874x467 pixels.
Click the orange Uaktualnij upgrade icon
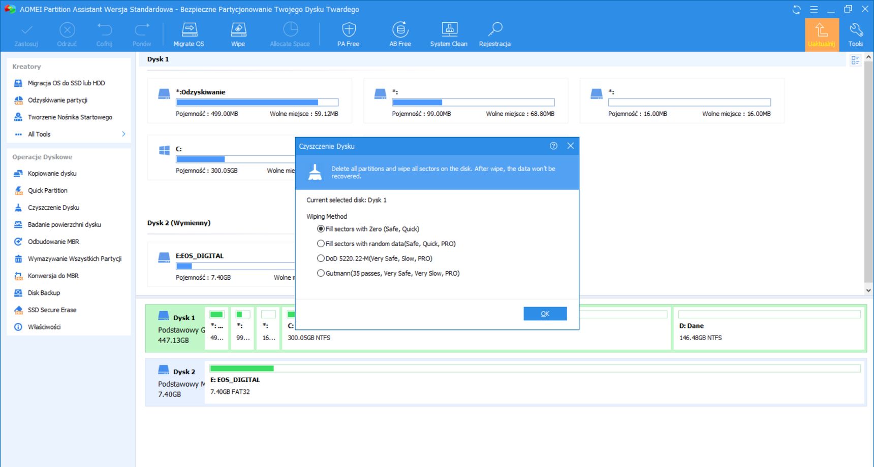coord(822,35)
